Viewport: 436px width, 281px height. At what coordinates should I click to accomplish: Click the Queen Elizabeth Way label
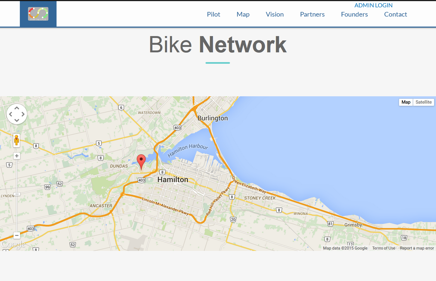[249, 185]
